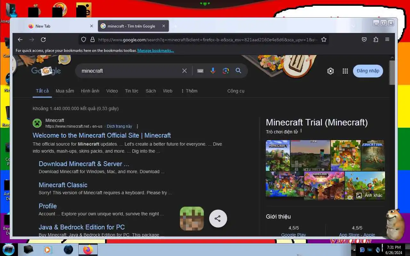Open Download Minecraft & Server link
Image resolution: width=410 pixels, height=256 pixels.
click(x=84, y=164)
